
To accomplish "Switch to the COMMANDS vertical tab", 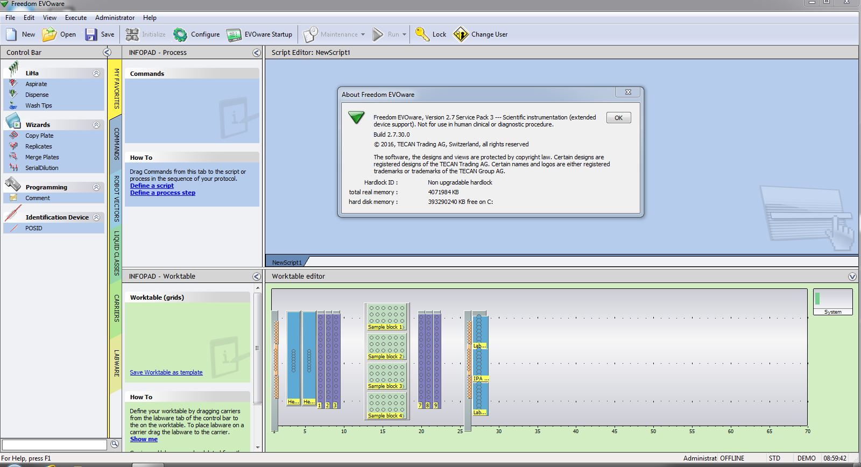I will pyautogui.click(x=116, y=144).
